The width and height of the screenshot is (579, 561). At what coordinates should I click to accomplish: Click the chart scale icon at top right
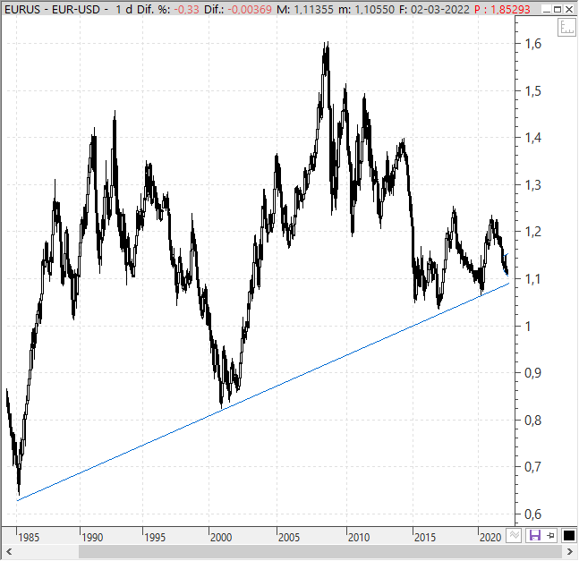pos(566,28)
